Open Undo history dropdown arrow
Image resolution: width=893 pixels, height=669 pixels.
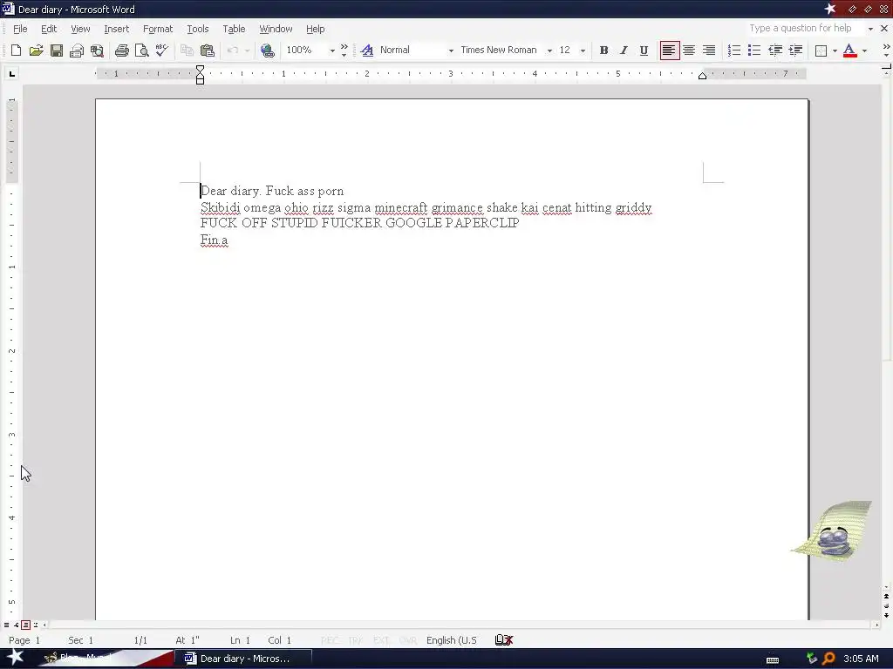(x=247, y=51)
